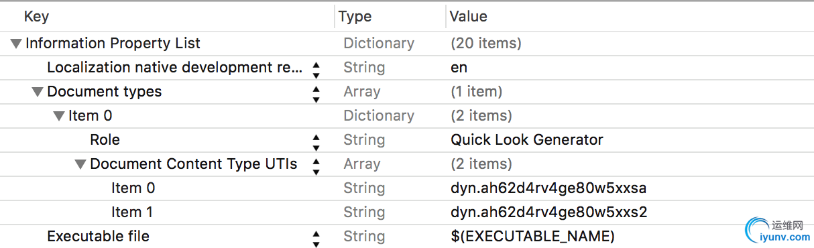Collapse the Information Property List row

pyautogui.click(x=16, y=44)
